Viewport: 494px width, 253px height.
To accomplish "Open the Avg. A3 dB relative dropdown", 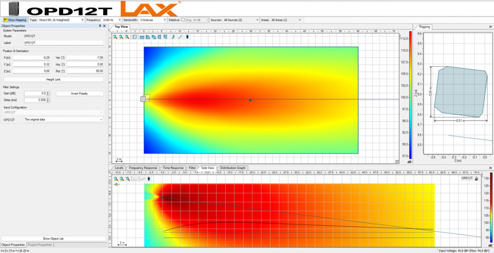I will [197, 20].
